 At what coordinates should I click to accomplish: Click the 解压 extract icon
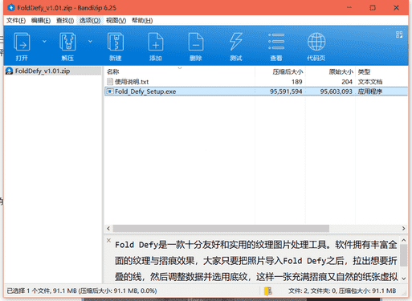click(x=67, y=42)
